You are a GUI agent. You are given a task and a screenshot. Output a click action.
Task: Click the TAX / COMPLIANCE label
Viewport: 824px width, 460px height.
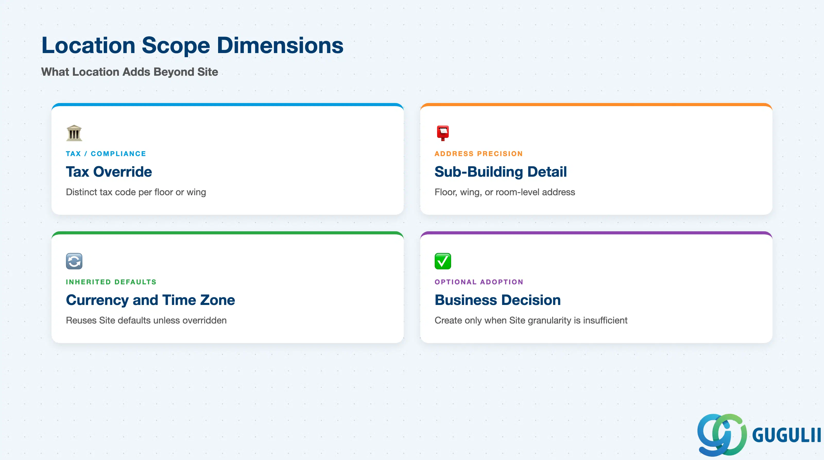pos(106,154)
